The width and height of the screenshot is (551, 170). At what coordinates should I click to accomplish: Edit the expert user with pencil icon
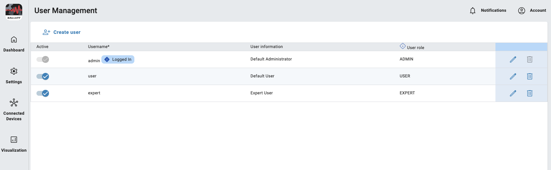(x=513, y=93)
